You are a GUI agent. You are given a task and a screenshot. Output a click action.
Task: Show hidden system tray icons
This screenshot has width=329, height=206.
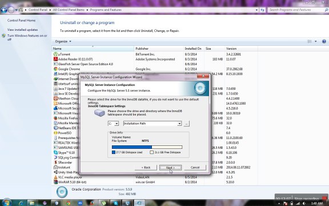point(279,204)
